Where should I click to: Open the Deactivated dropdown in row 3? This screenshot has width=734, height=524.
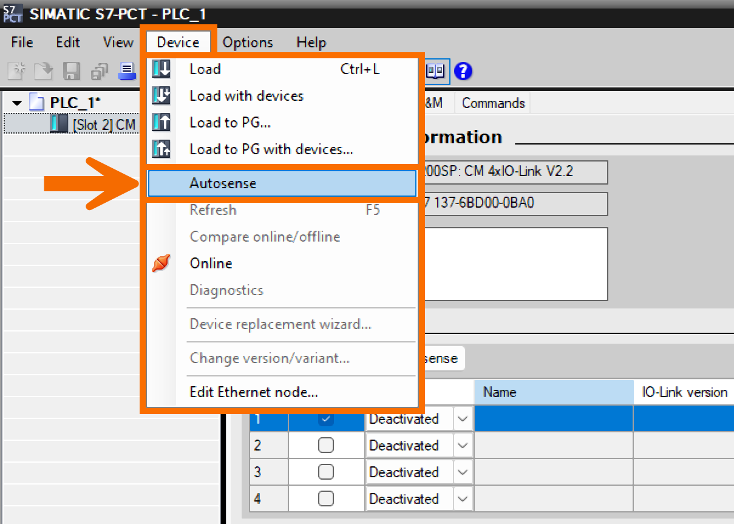click(463, 472)
